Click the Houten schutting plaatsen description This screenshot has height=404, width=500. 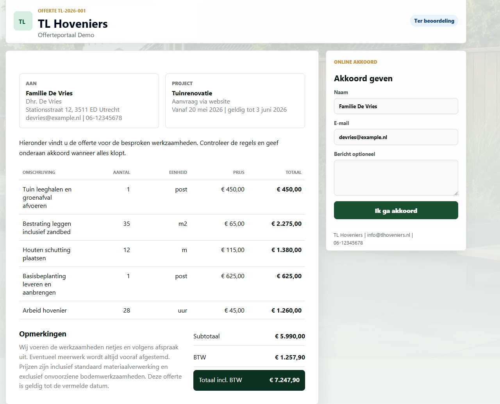(46, 254)
